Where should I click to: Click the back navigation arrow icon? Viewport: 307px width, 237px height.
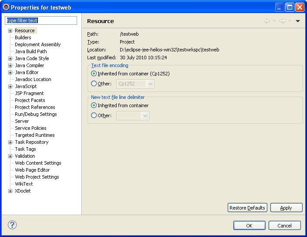click(x=267, y=21)
